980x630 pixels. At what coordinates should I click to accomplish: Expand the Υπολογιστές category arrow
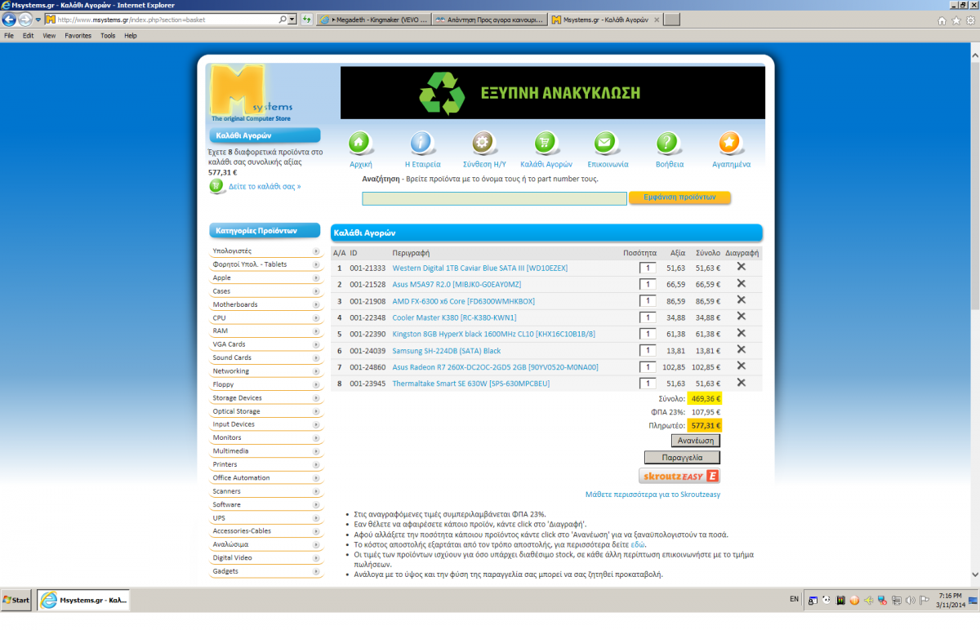(x=316, y=251)
